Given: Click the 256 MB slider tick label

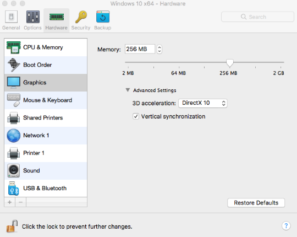Looking at the screenshot, I should (x=228, y=73).
